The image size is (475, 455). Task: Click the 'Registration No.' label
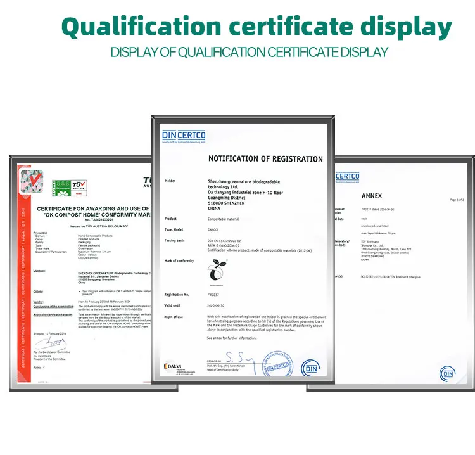coord(177,295)
